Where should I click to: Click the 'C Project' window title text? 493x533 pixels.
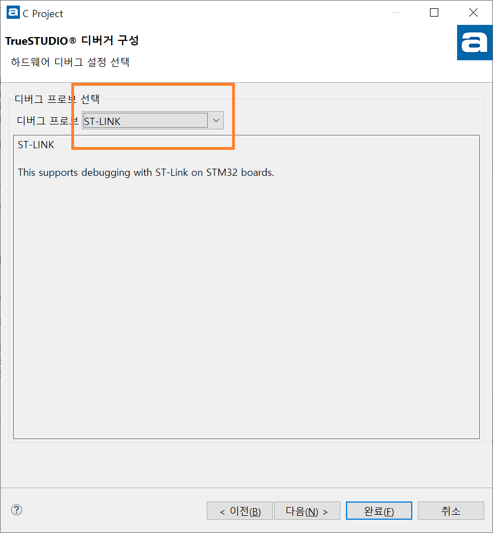[x=43, y=14]
